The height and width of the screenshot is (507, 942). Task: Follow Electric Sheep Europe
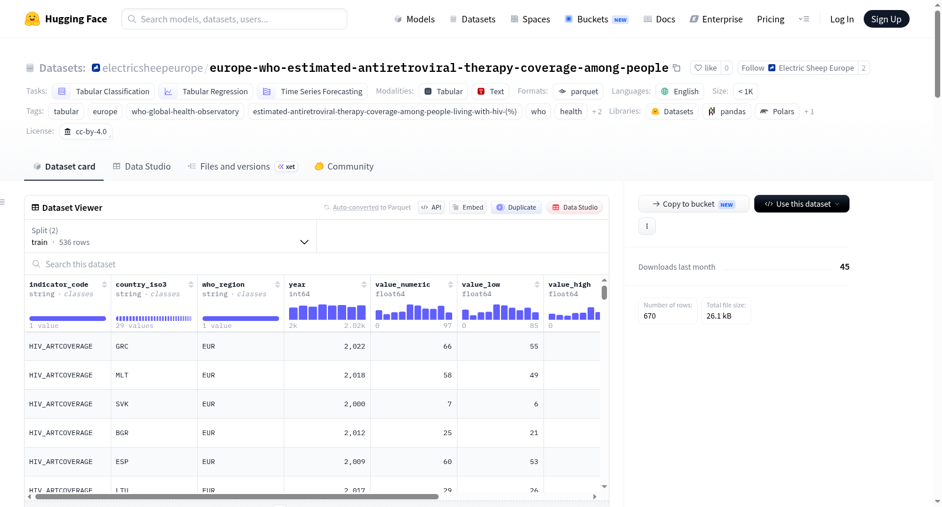(798, 68)
